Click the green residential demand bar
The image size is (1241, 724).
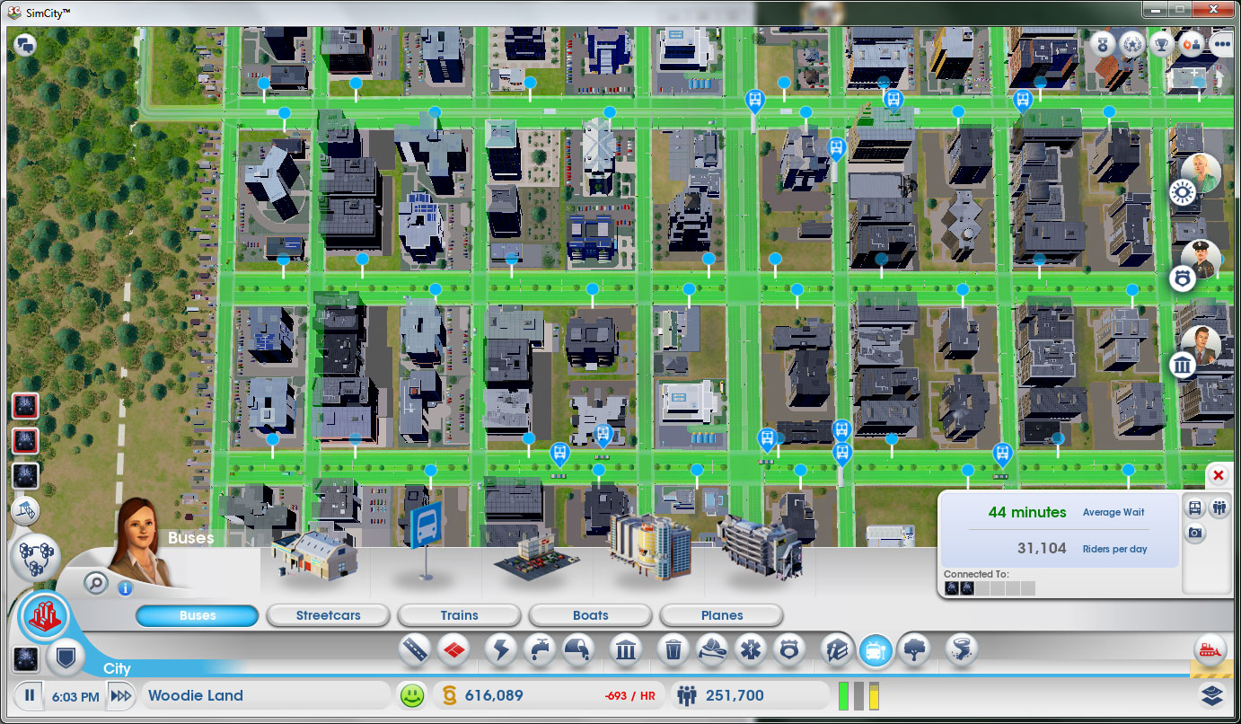coord(844,696)
